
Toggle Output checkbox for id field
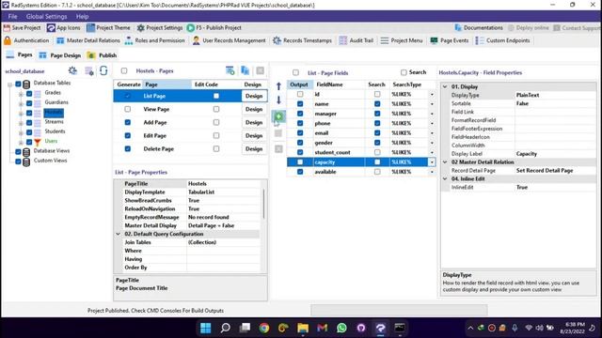point(300,94)
